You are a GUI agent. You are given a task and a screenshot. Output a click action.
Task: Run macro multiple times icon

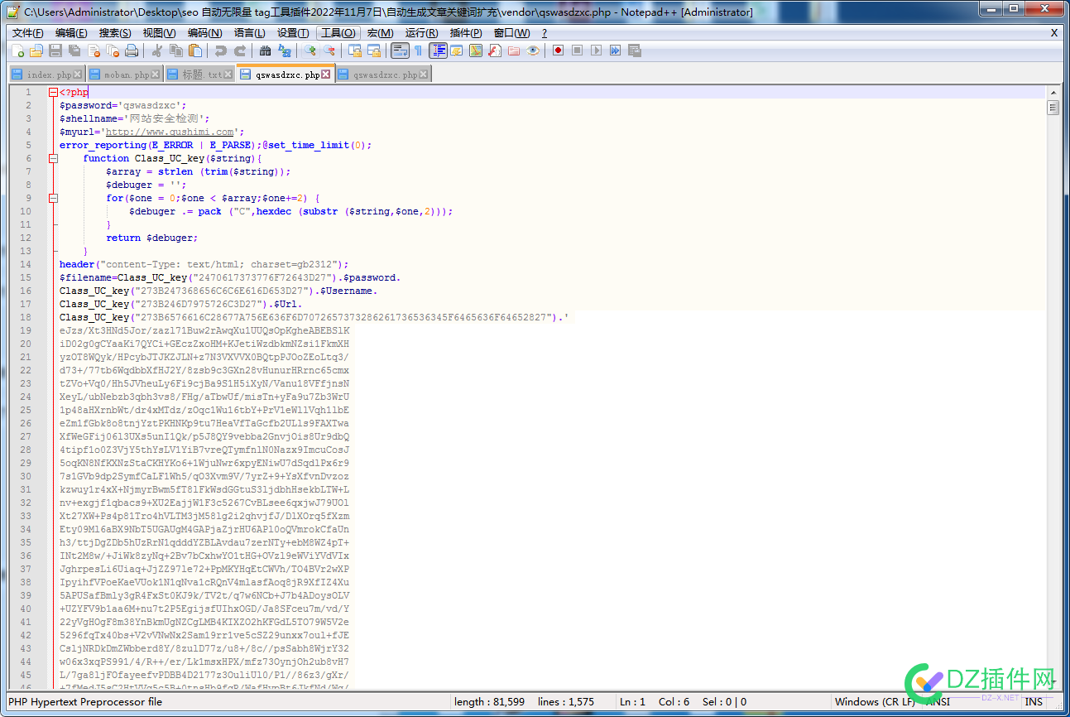pyautogui.click(x=615, y=51)
